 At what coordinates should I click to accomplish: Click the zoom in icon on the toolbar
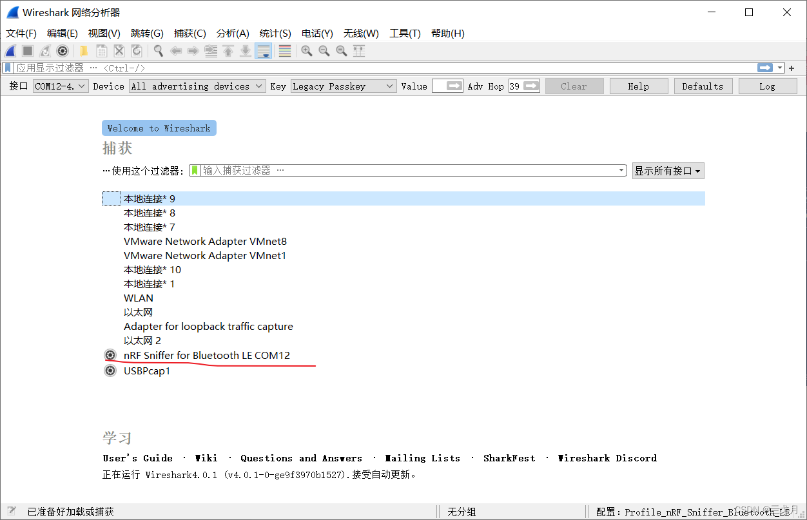coord(307,51)
